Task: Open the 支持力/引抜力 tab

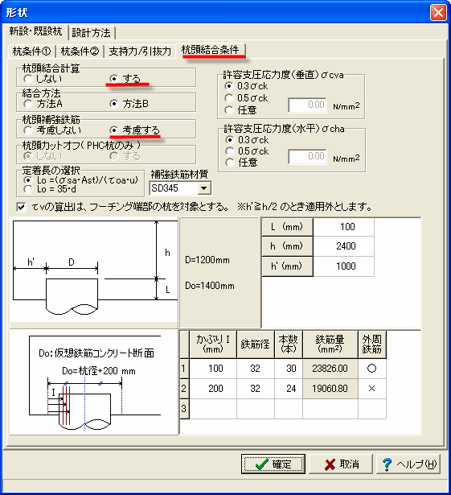Action: [140, 52]
